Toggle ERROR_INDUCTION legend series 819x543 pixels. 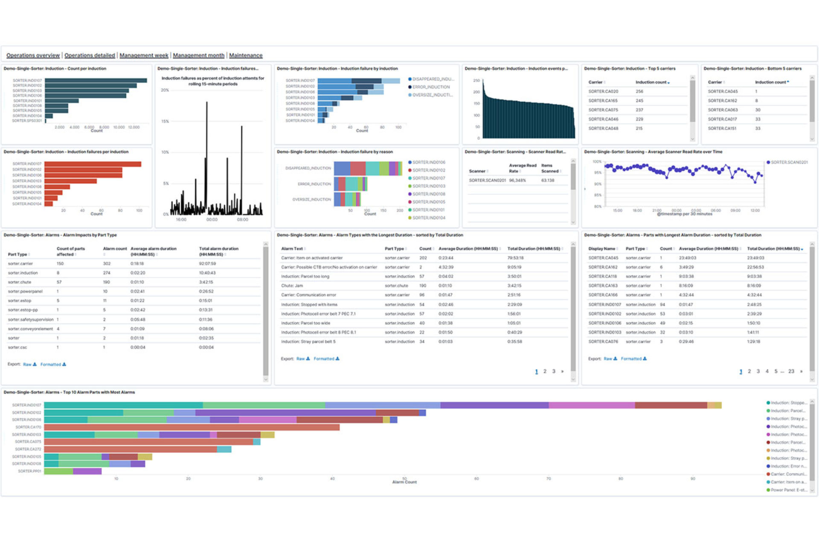coord(429,87)
